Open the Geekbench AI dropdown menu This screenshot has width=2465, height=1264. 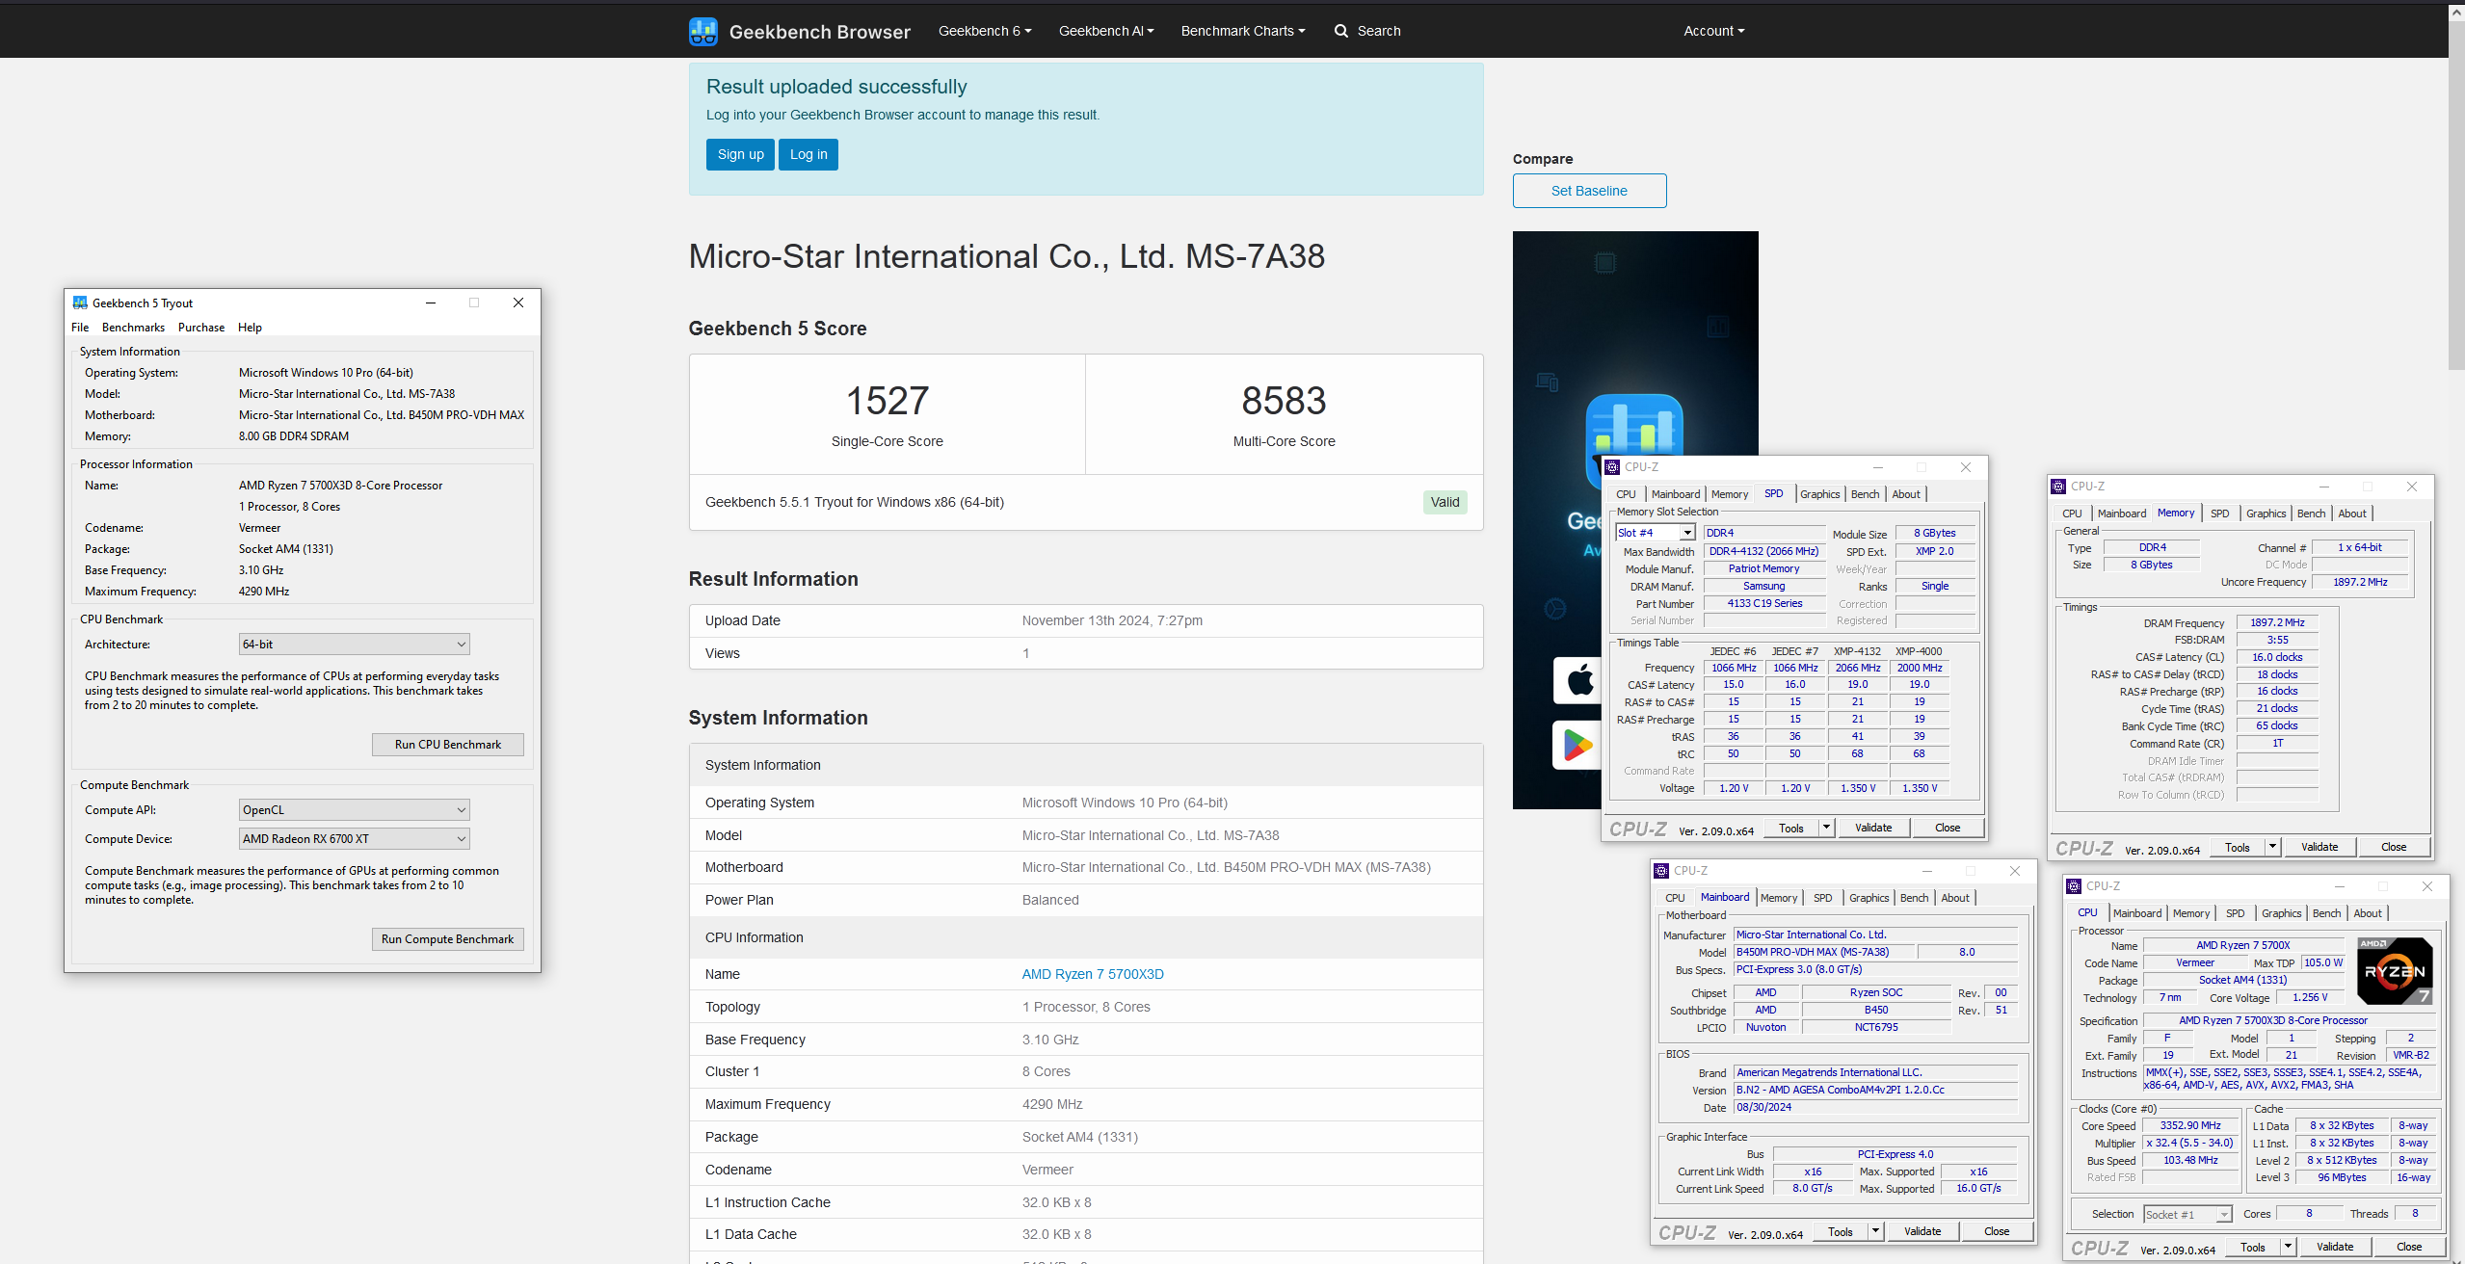(1106, 31)
